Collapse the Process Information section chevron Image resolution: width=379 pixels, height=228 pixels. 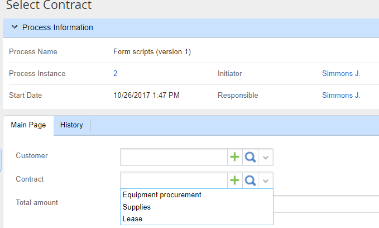[x=15, y=27]
